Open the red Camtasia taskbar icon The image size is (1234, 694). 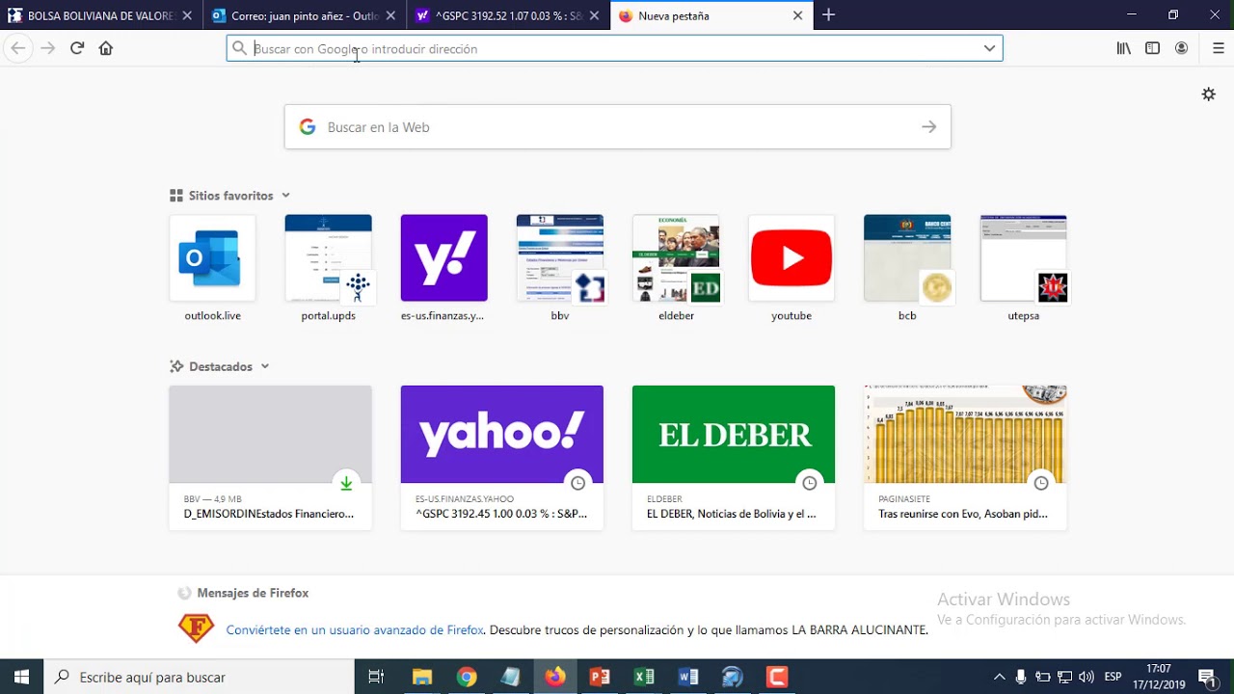point(777,677)
